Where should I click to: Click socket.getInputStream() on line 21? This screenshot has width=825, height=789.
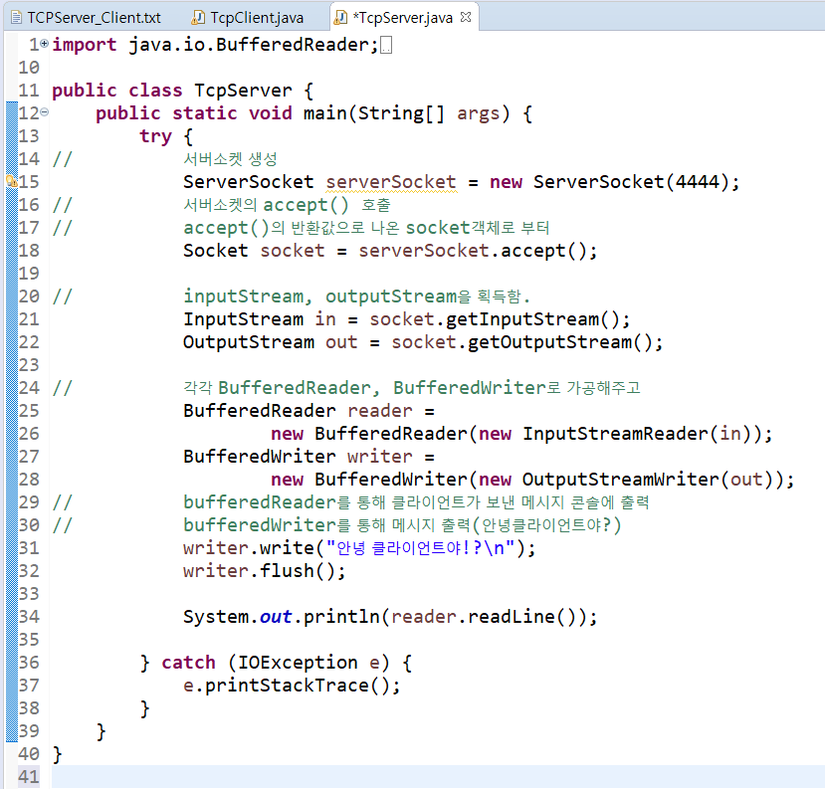pyautogui.click(x=494, y=319)
